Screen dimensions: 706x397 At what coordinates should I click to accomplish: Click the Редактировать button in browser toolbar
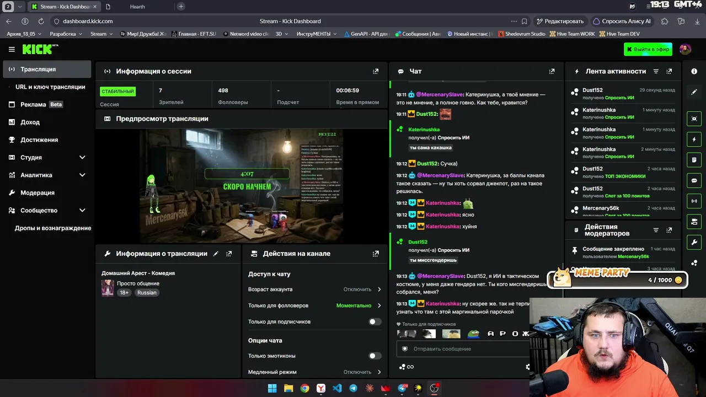(x=559, y=21)
